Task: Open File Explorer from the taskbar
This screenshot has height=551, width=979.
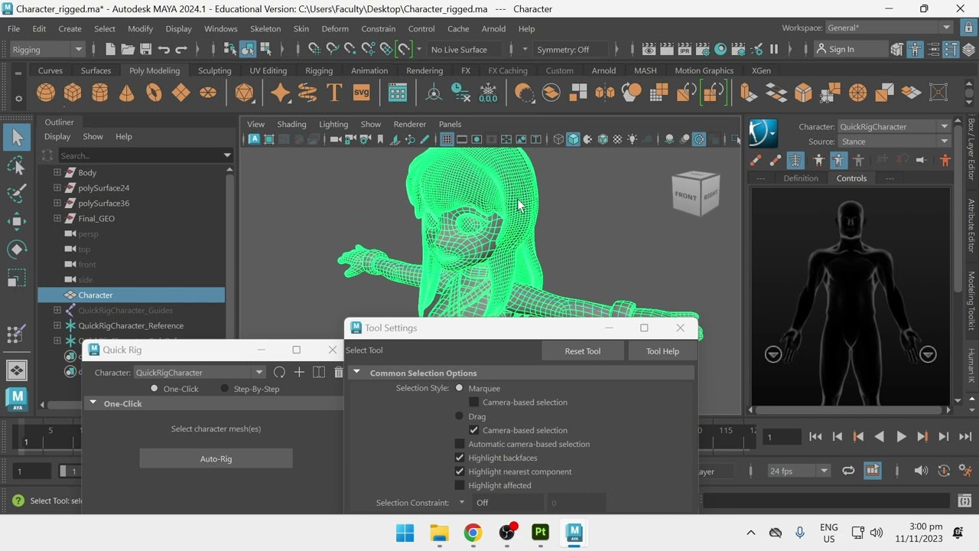Action: point(439,532)
